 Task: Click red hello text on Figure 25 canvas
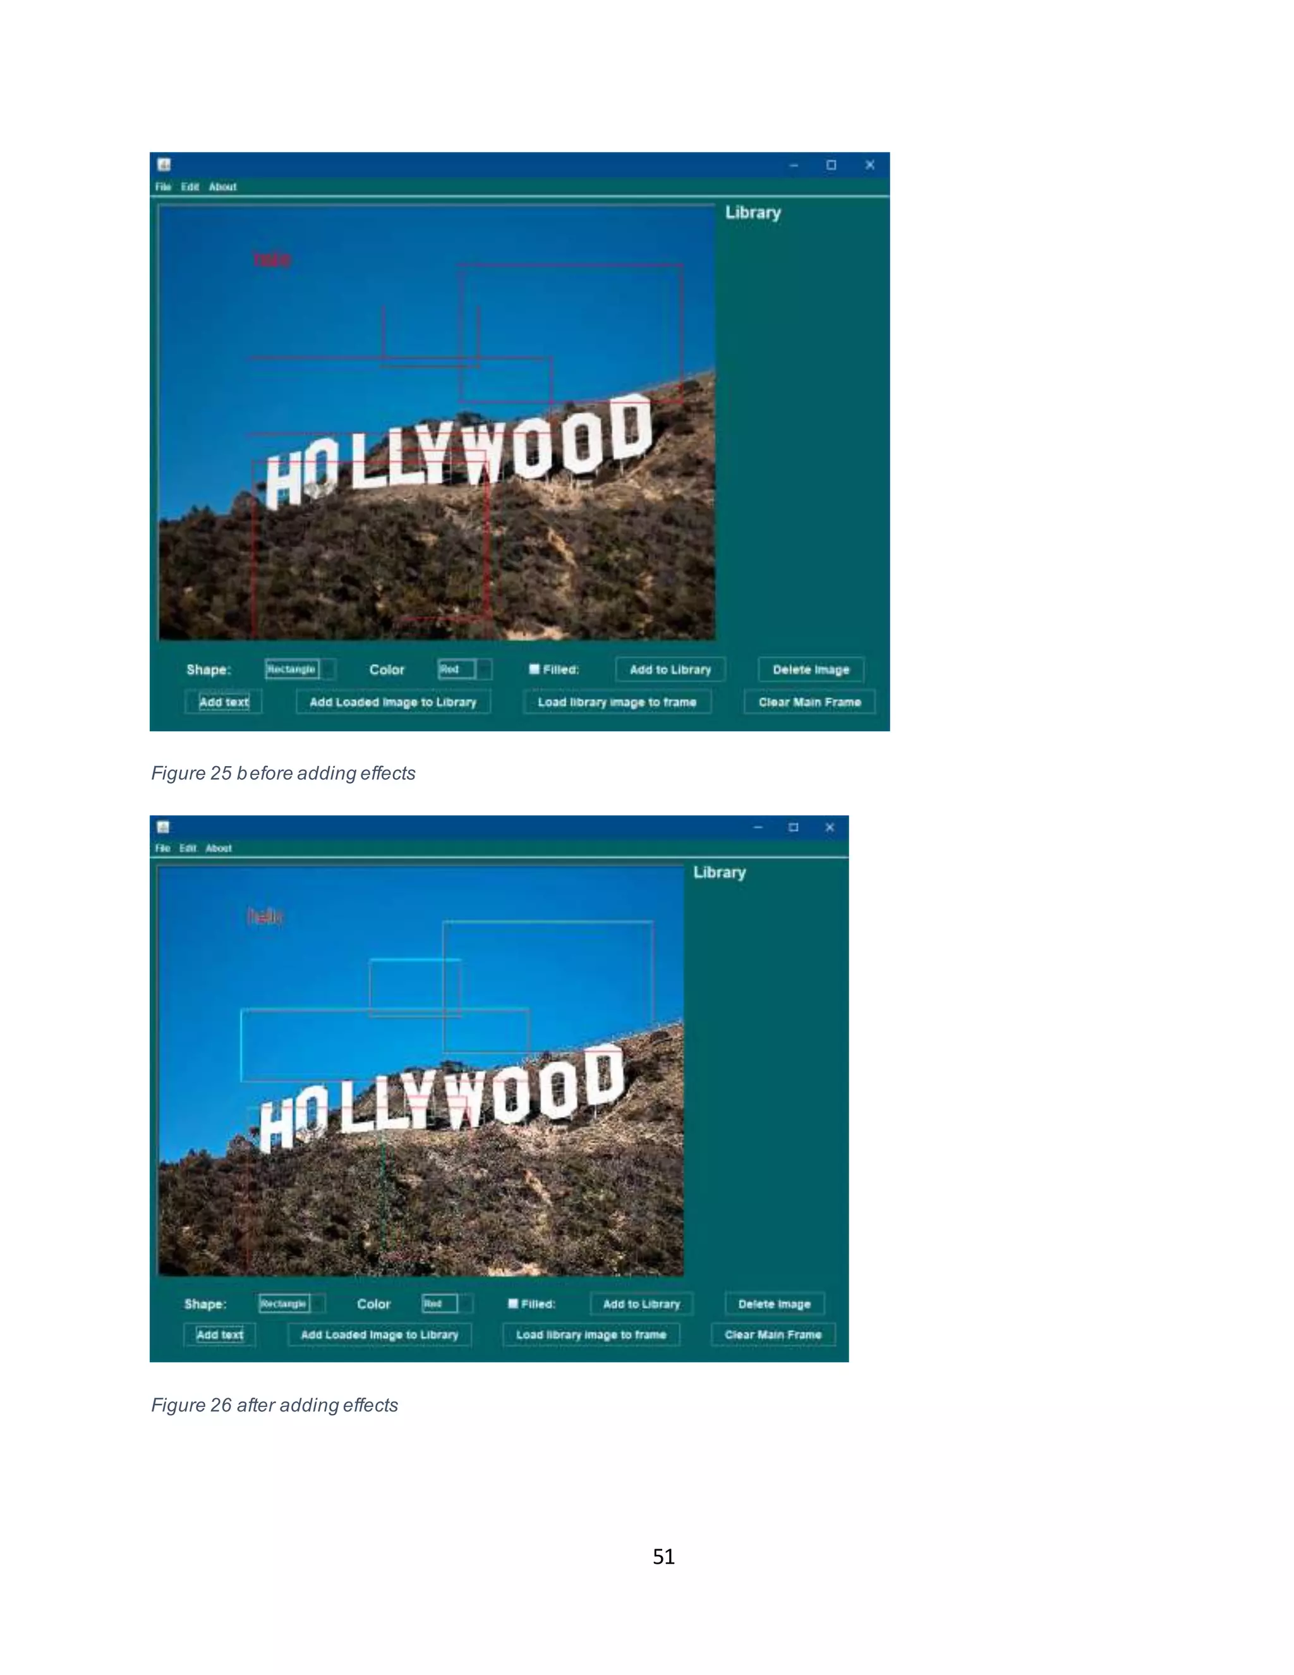[272, 259]
